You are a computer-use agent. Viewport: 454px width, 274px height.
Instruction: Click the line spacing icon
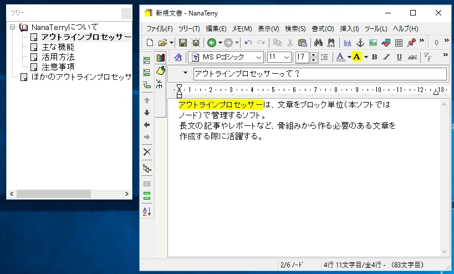[x=324, y=57]
